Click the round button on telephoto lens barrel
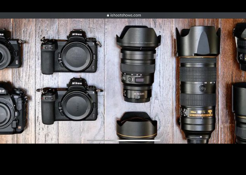Image resolution: width=246 pixels, height=175 pixels. [x=202, y=88]
